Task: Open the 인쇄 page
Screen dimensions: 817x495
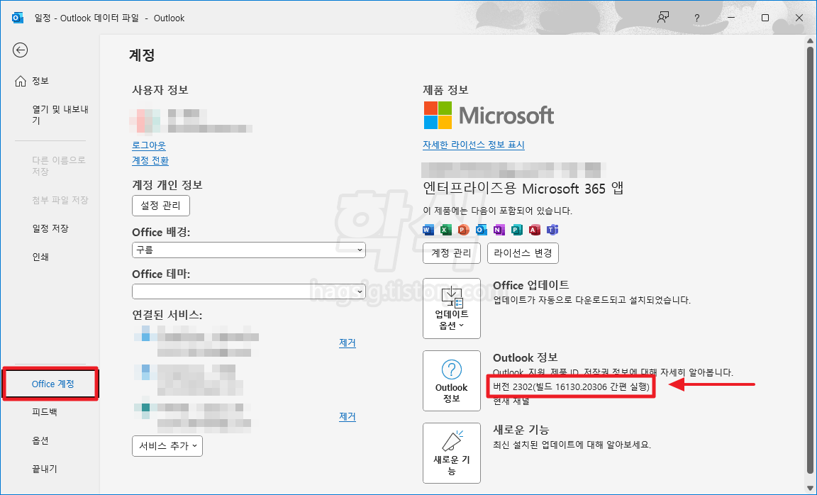Action: click(40, 257)
